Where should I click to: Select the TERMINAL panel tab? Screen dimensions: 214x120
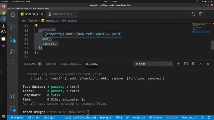pyautogui.click(x=92, y=64)
